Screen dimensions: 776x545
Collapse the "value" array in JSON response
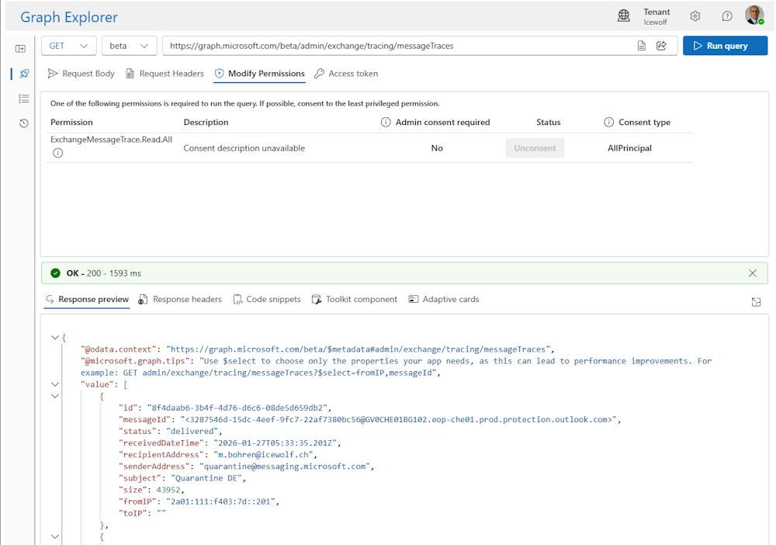[55, 384]
